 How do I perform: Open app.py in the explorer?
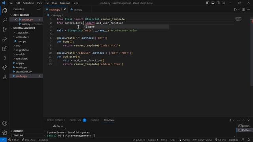(20, 63)
